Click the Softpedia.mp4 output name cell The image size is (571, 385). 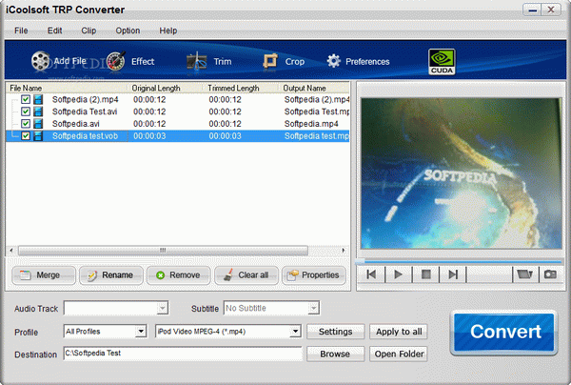coord(311,124)
